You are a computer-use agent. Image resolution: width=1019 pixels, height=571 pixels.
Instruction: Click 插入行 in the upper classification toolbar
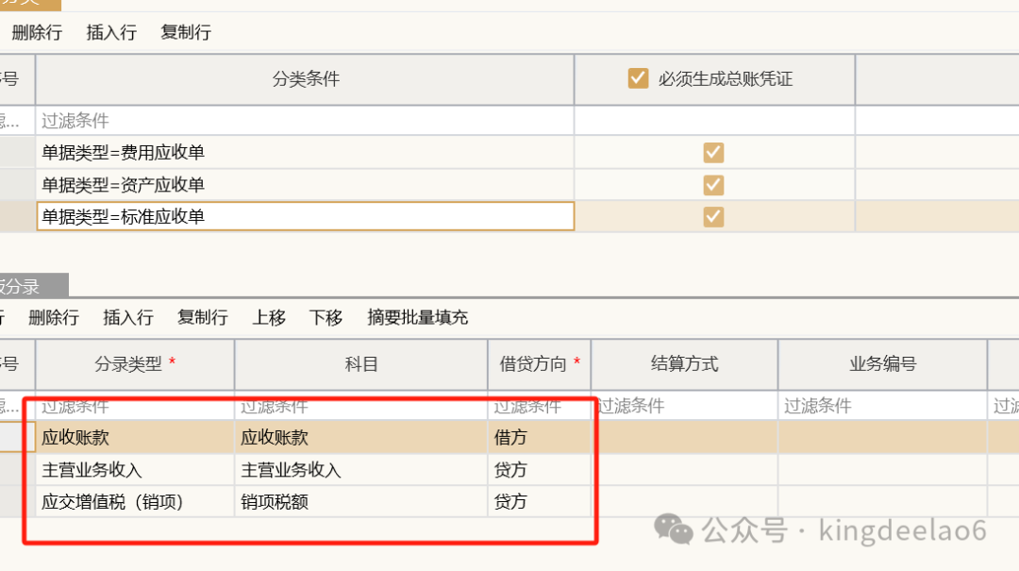[x=111, y=32]
